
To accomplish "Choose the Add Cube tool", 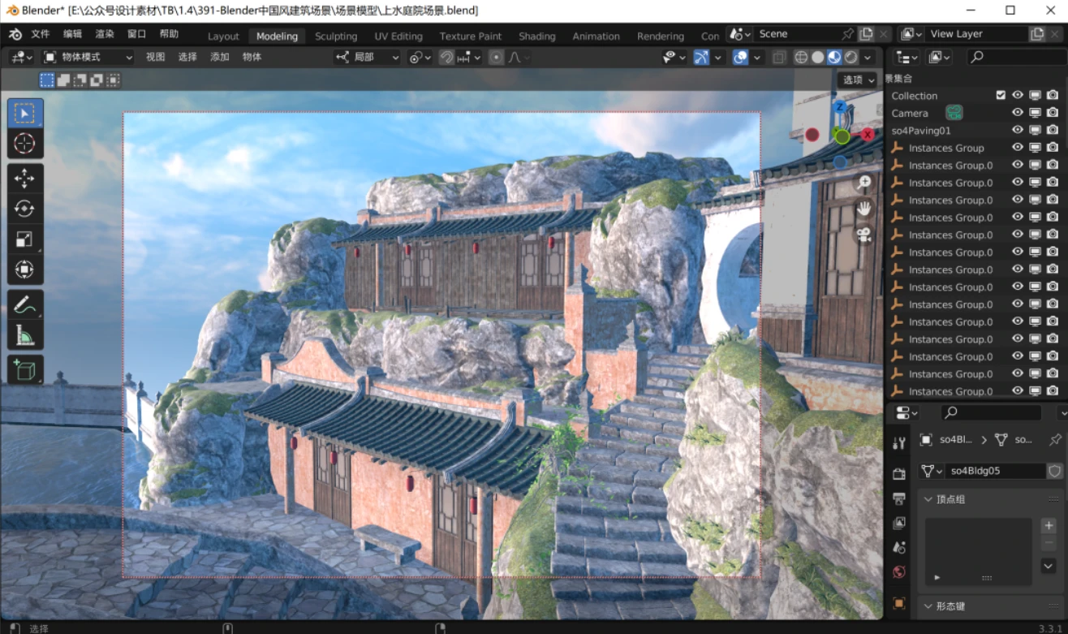I will coord(25,370).
